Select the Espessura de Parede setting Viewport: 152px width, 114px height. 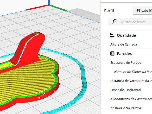tap(126, 63)
